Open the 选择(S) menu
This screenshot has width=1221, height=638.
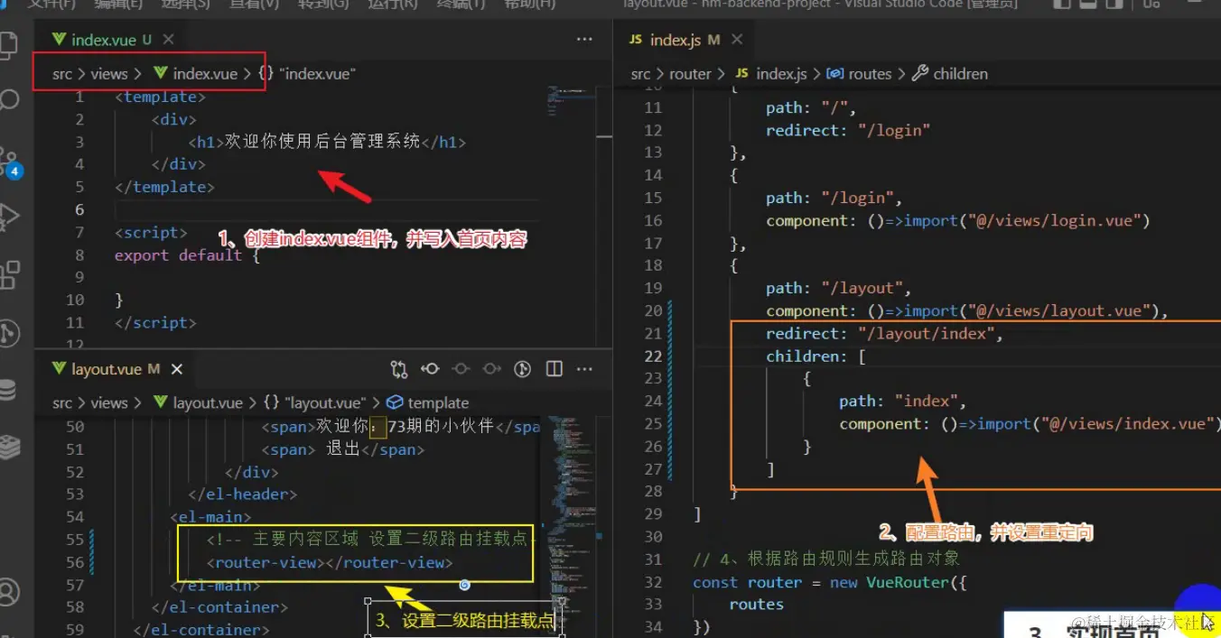point(186,4)
